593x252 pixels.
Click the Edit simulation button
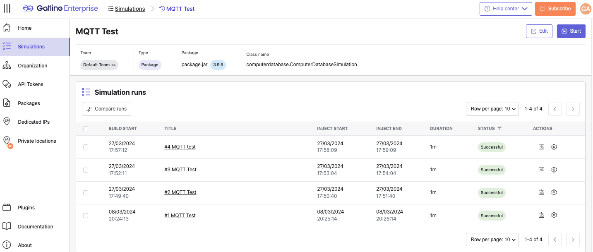click(539, 31)
